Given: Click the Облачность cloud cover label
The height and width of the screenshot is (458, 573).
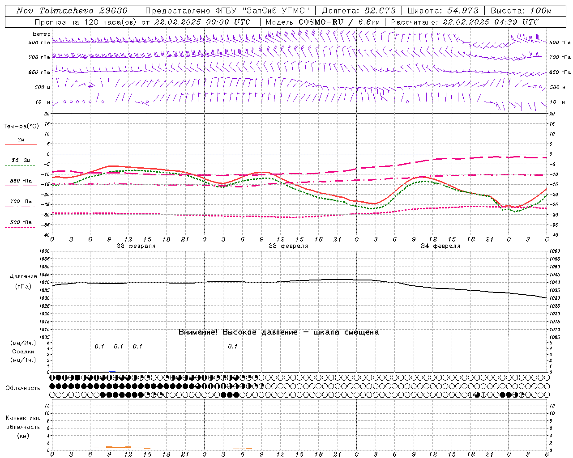Looking at the screenshot, I should click(x=23, y=388).
